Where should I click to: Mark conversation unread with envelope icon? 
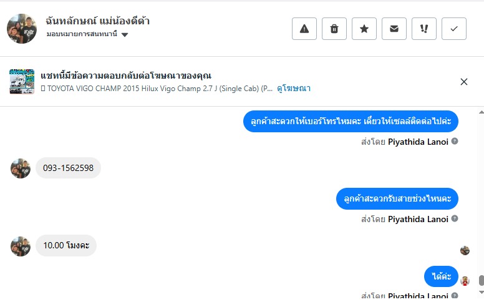(394, 29)
